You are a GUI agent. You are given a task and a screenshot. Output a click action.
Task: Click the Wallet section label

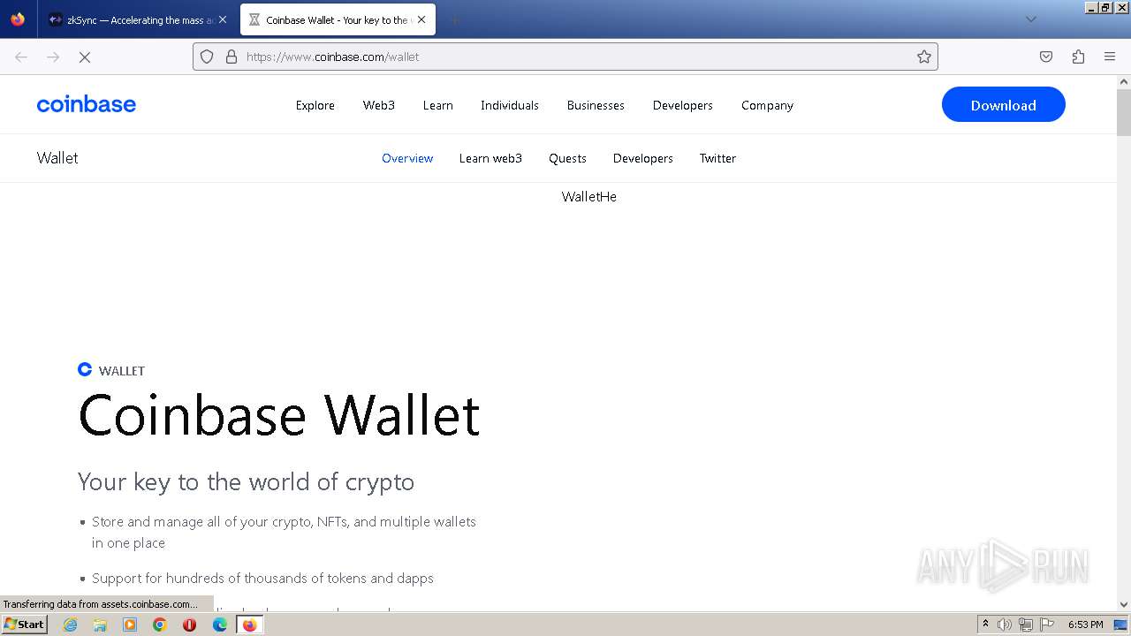[x=57, y=158]
